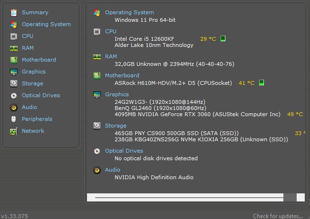Click the Windows flag icon in summary panel
Screen dimensions: 310x219
point(97,13)
